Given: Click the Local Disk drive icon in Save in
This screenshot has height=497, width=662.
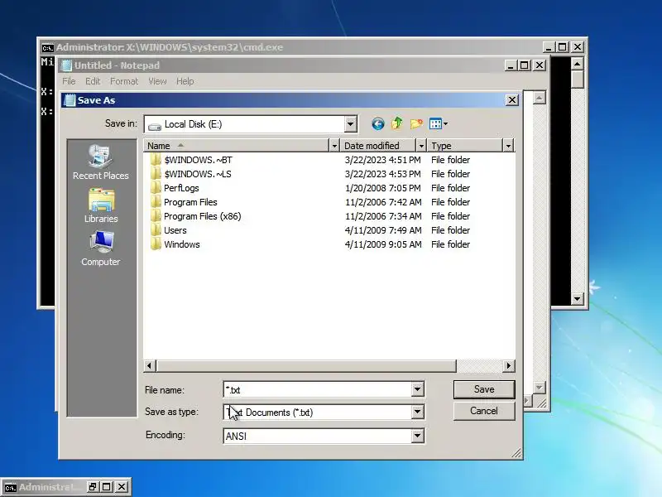Looking at the screenshot, I should point(155,125).
